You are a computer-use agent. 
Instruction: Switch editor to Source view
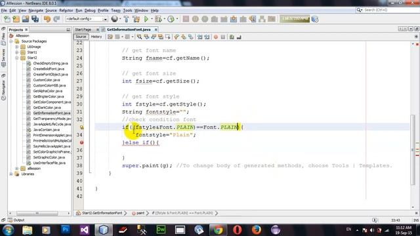coord(81,37)
